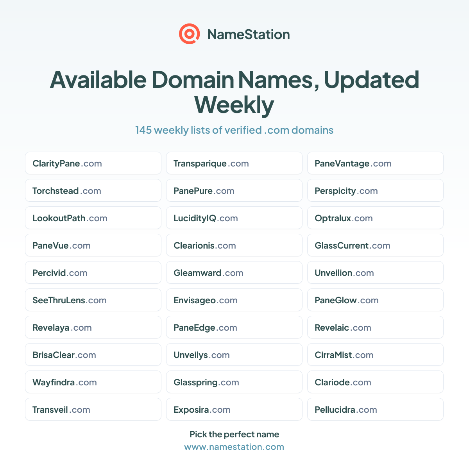This screenshot has height=469, width=469.
Task: Choose the Unveilion.com domain card
Action: [375, 272]
